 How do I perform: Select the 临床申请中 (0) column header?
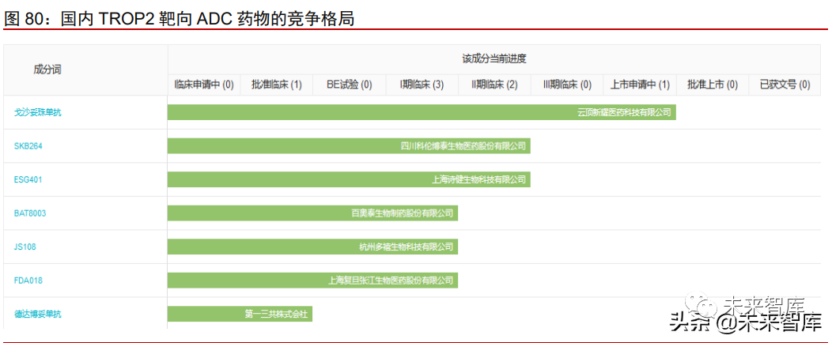click(x=204, y=85)
